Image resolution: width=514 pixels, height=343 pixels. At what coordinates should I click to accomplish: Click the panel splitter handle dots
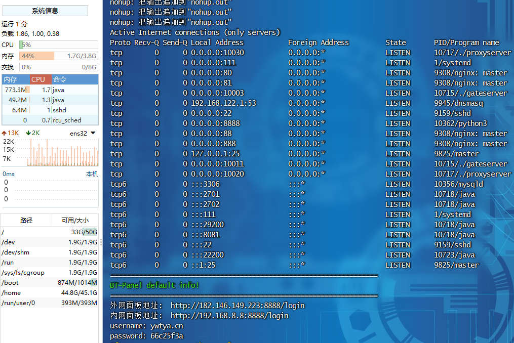coord(101,242)
